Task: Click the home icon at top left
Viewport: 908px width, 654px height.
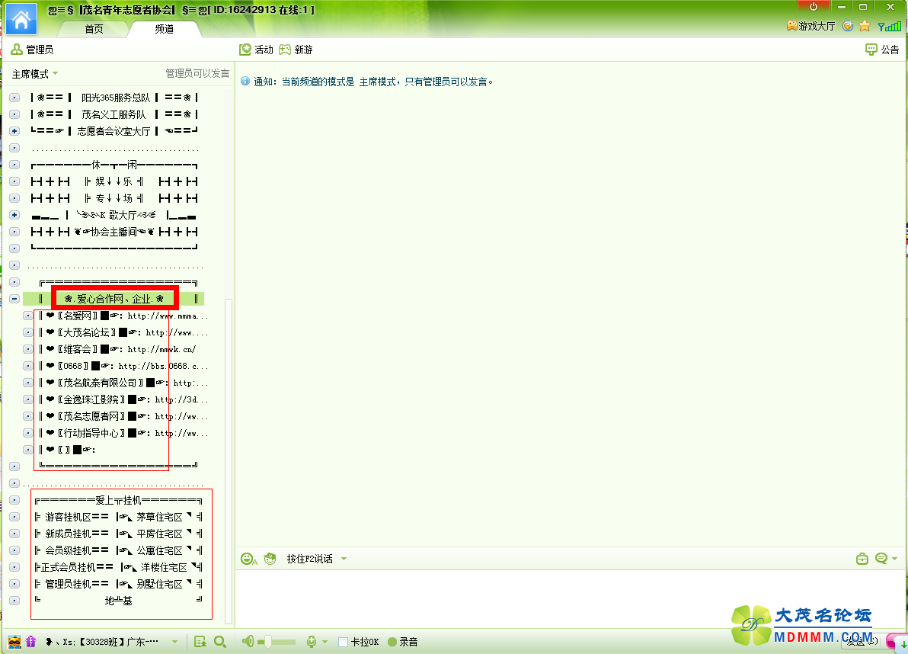Action: 21,19
